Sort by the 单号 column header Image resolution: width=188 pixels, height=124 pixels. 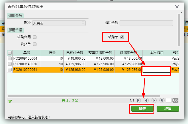27,53
